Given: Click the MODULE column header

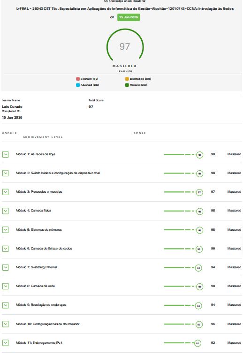Looking at the screenshot, I should (9, 133).
